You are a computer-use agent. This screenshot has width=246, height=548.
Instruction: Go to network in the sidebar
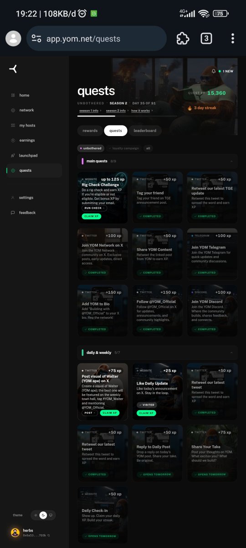(x=34, y=110)
